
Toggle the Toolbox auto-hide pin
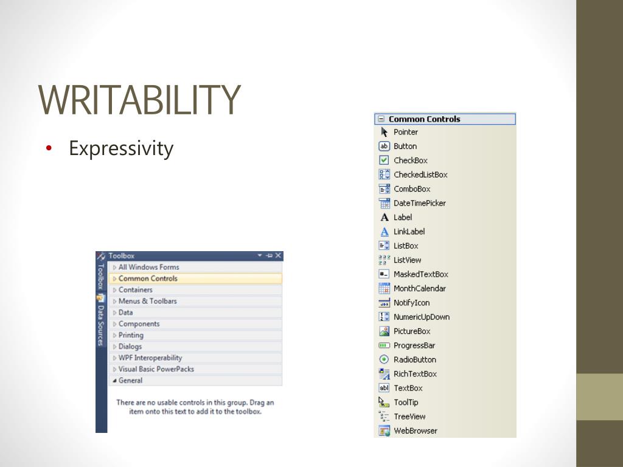pyautogui.click(x=269, y=255)
